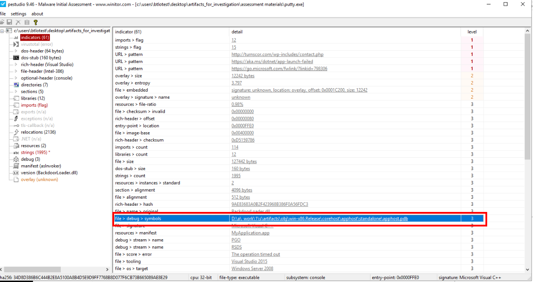This screenshot has width=533, height=282.
Task: Click the libraries icon in tree
Action: 16,98
